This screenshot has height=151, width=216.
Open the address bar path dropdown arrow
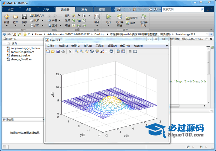click(207, 34)
